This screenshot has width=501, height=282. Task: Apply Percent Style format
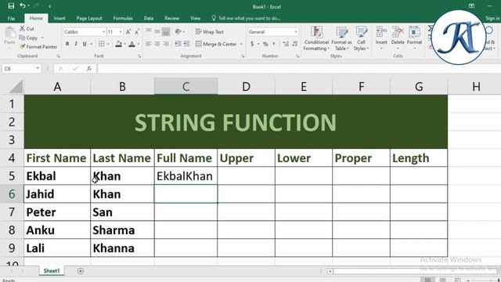tap(265, 44)
